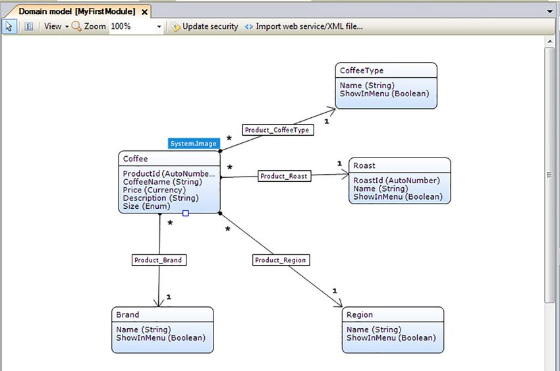Select the System.Image generalization label
The width and height of the screenshot is (560, 371).
[x=193, y=144]
